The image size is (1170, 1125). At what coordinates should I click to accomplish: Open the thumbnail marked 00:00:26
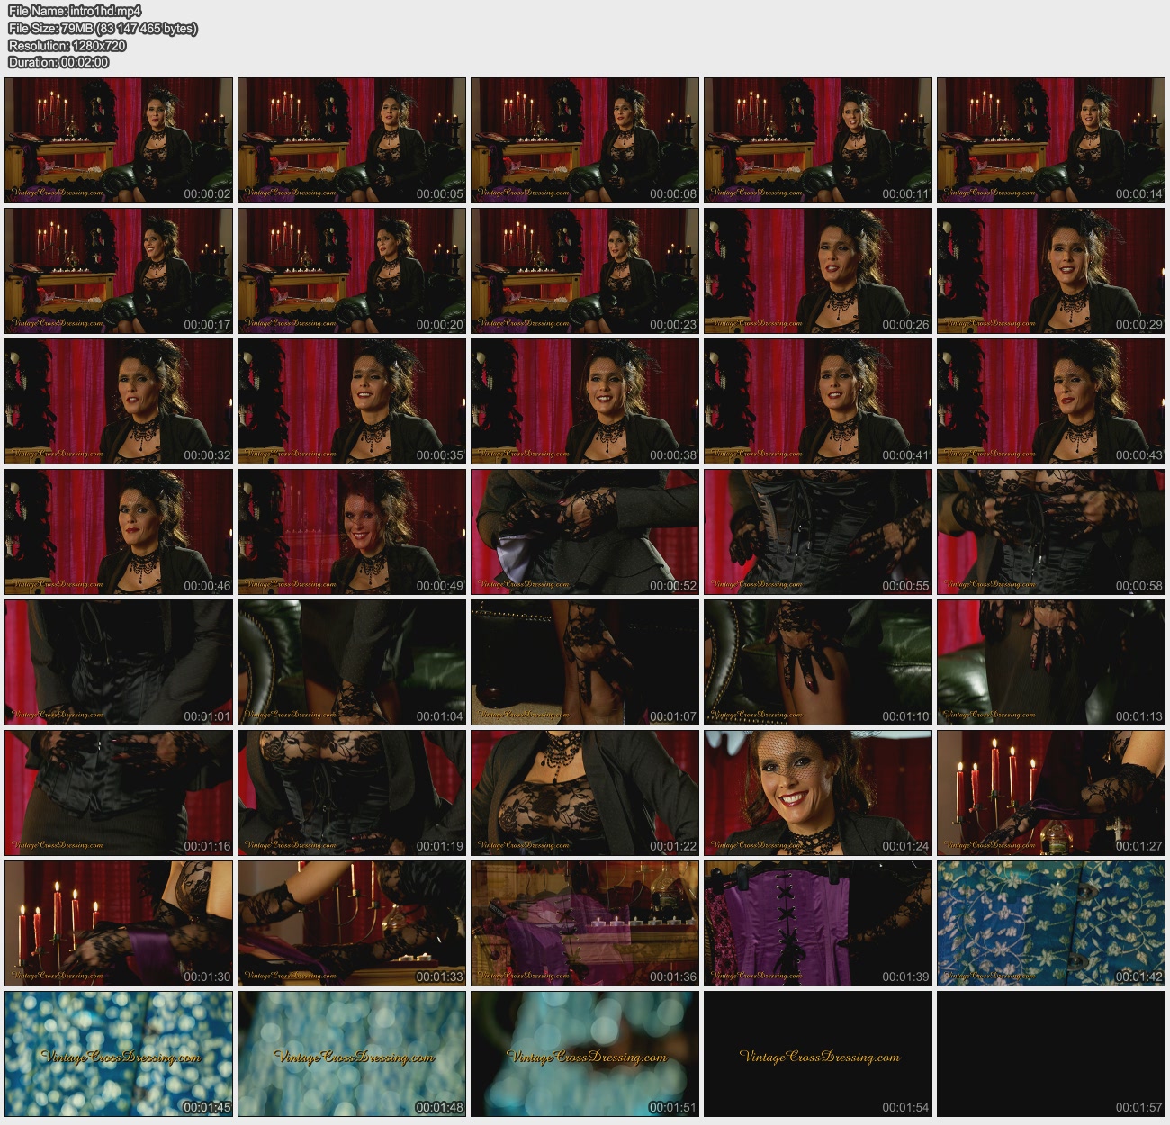click(x=818, y=271)
